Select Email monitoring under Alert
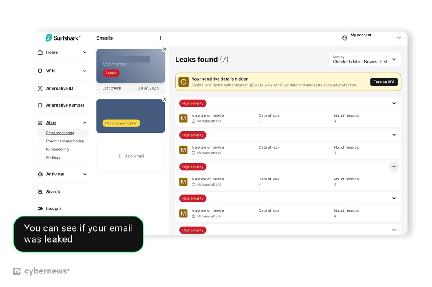The image size is (432, 287). pyautogui.click(x=63, y=133)
